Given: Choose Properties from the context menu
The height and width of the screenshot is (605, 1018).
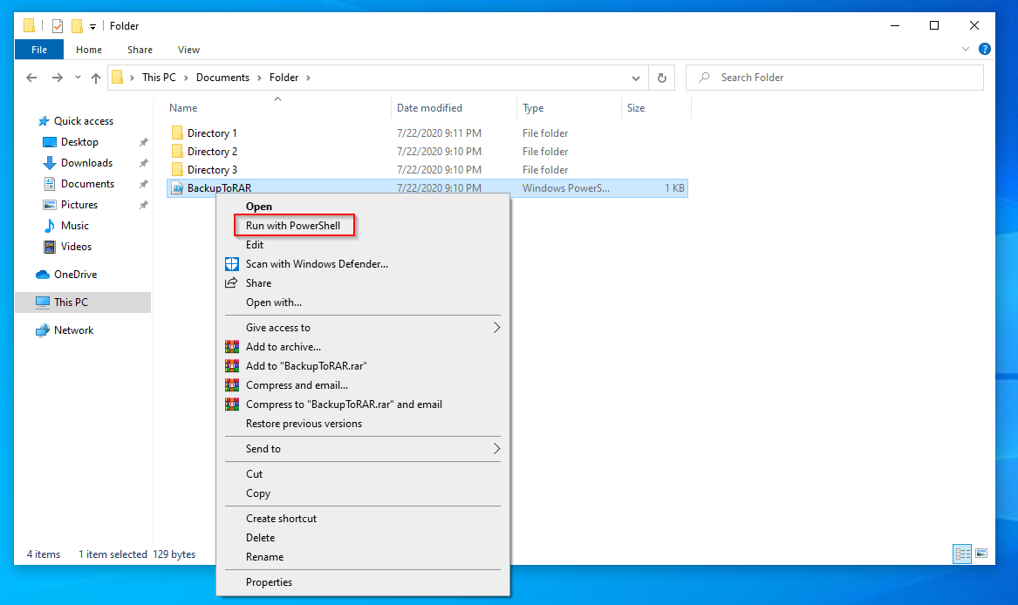Looking at the screenshot, I should [x=269, y=582].
